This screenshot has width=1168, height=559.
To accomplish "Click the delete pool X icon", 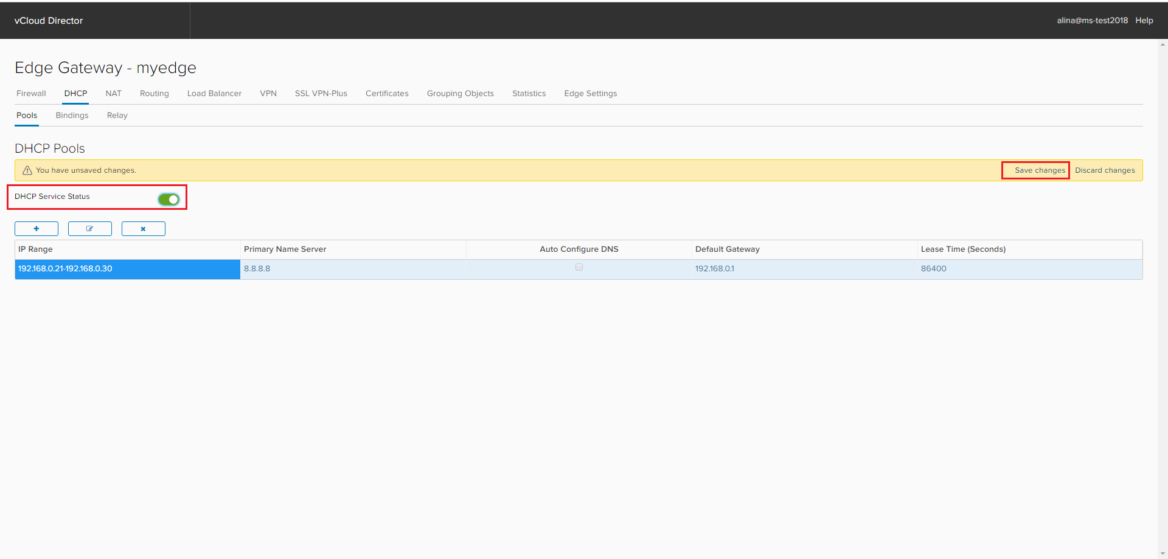I will [143, 228].
